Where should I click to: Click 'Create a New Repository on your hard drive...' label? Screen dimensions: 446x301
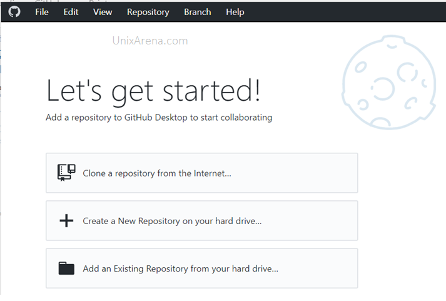click(172, 221)
